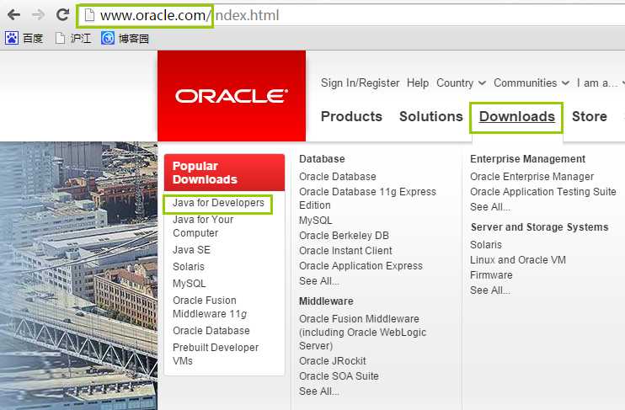Click See All under Database

coord(319,281)
